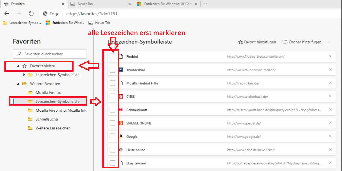Delete Heise online using its X
Screen dimensions: 342x171
point(330,150)
